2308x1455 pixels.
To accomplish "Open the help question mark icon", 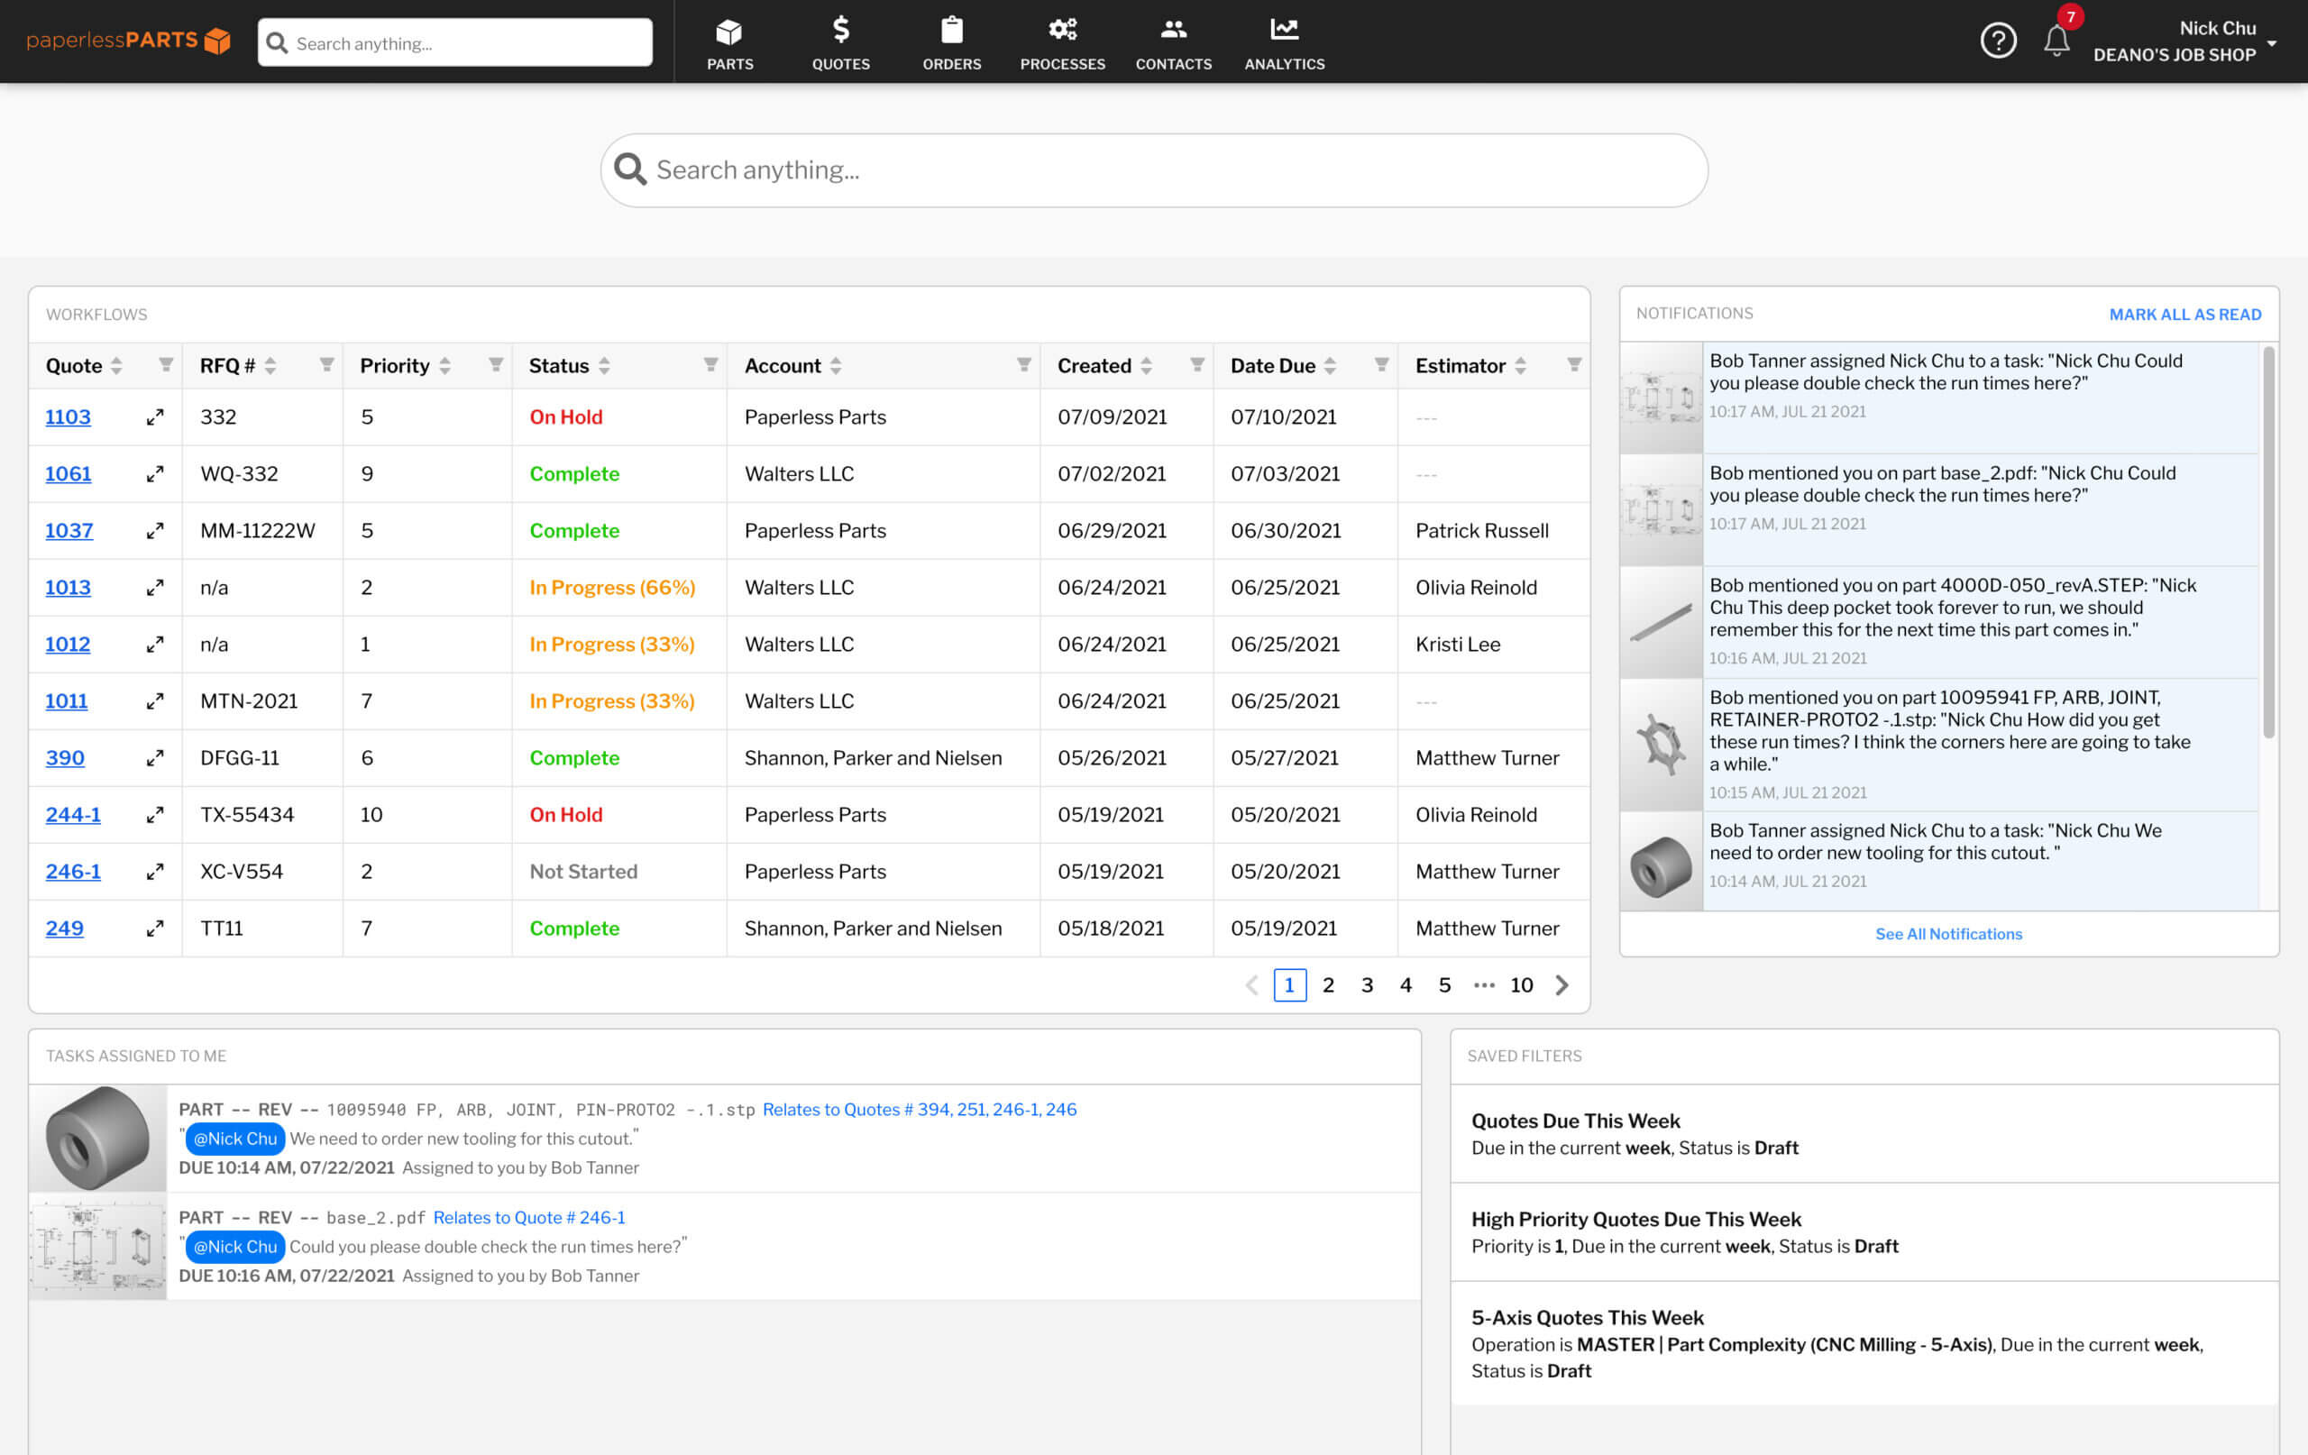I will coord(1999,41).
